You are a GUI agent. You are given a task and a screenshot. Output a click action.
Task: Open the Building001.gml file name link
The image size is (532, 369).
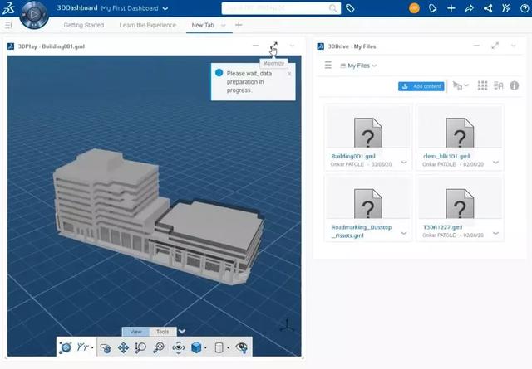click(353, 157)
